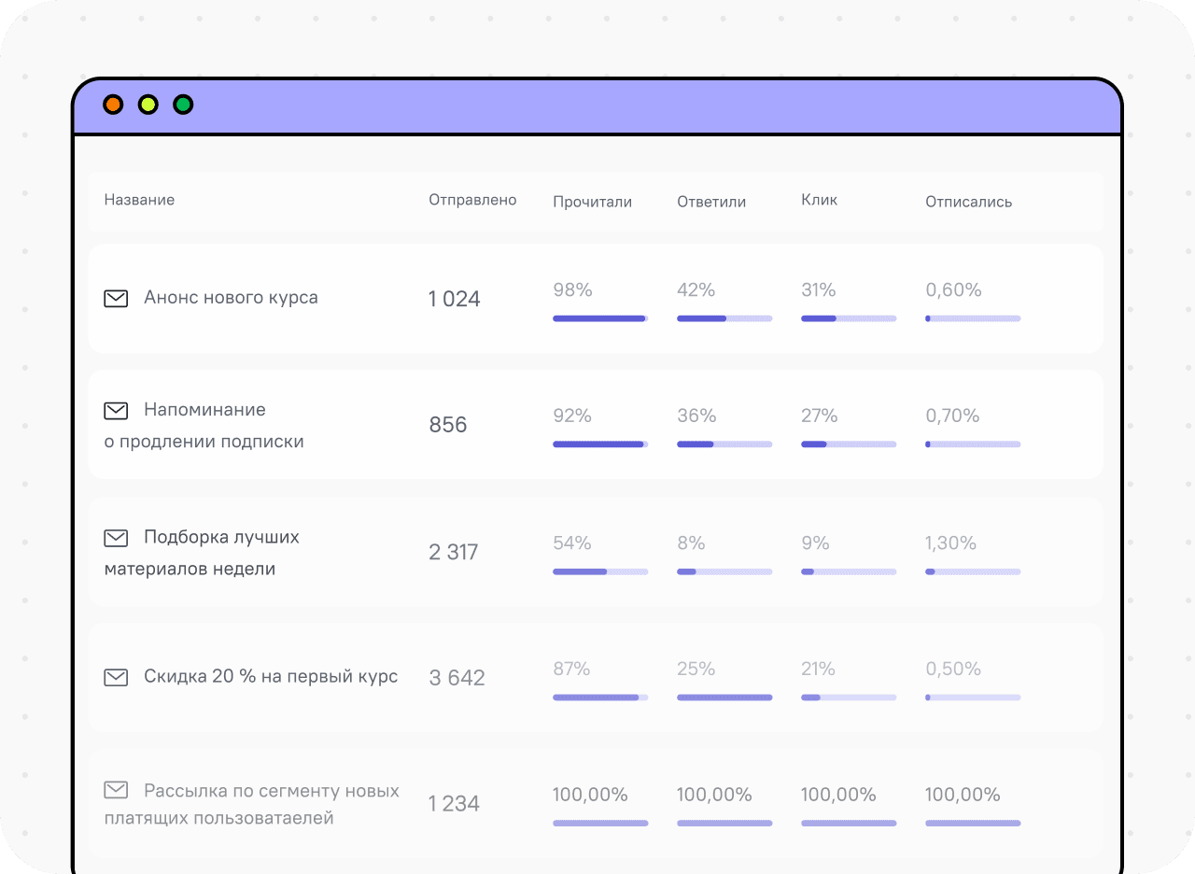Screen dimensions: 1195x874
Task: Click the Клик column header
Action: point(819,200)
